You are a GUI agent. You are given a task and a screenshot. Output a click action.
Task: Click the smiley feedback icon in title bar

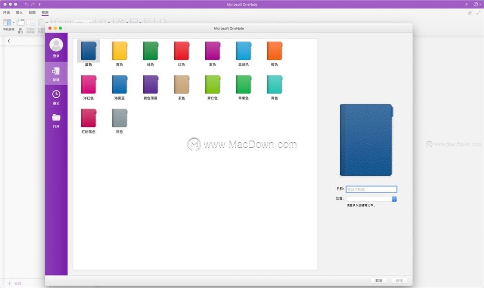coord(476,4)
